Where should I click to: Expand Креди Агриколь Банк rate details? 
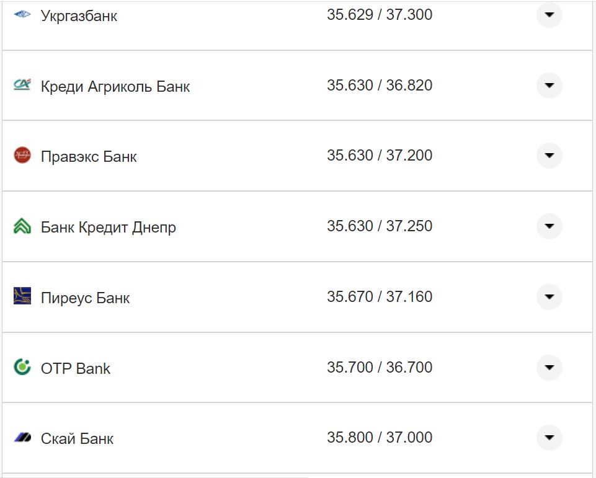click(549, 85)
